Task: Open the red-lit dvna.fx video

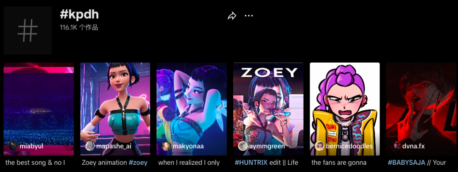Action: (x=422, y=109)
